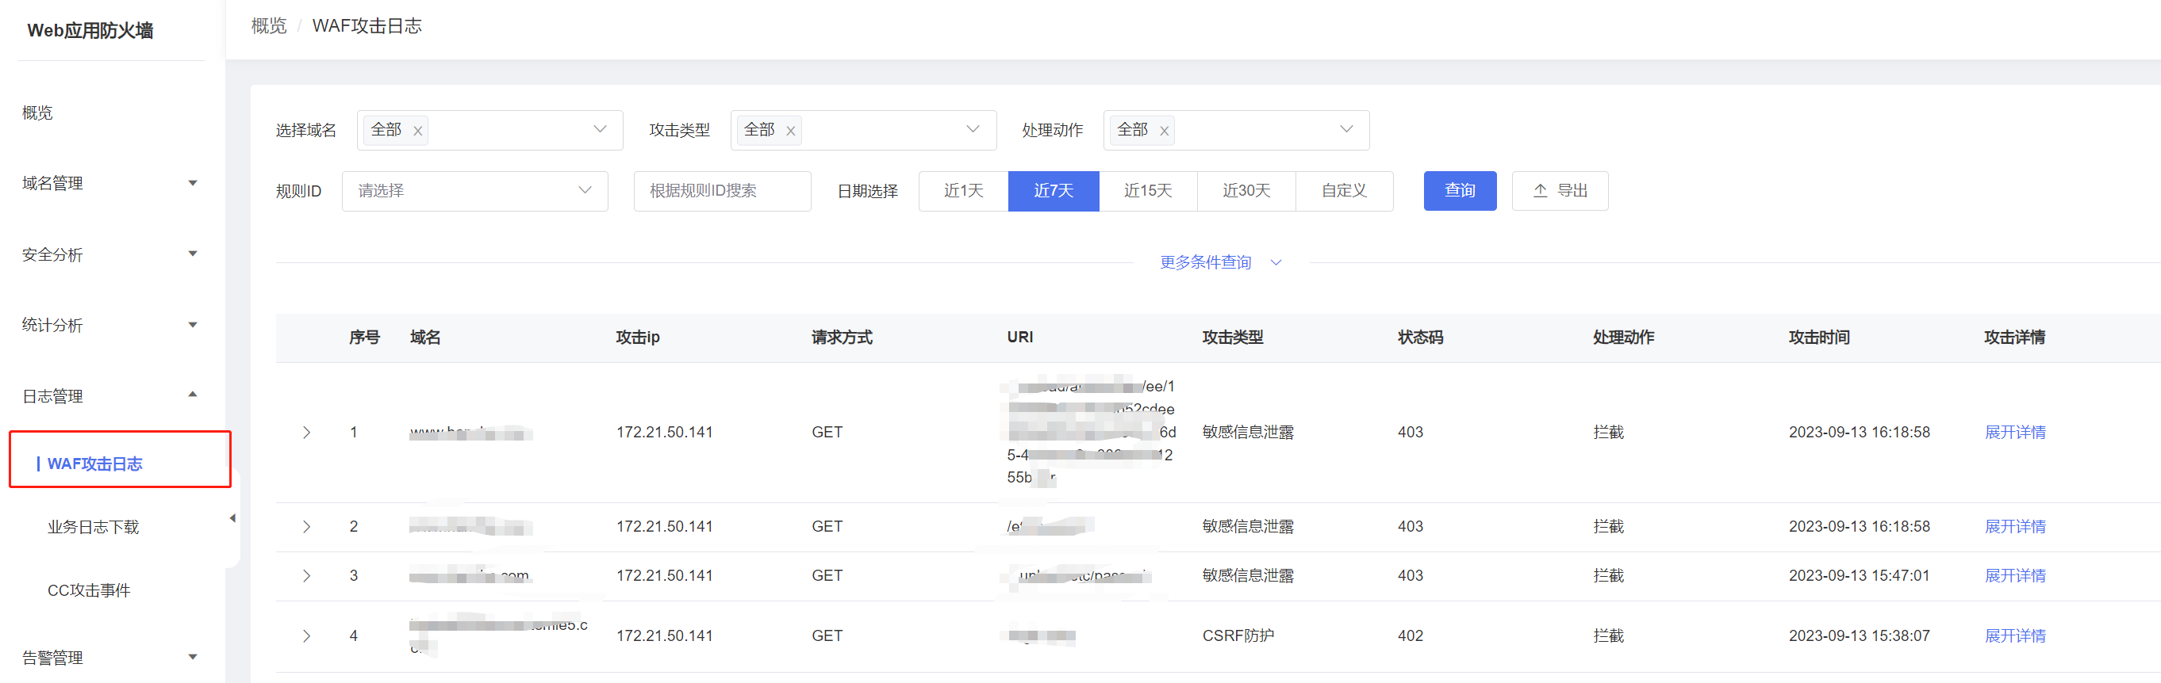Select the 近15天 date range
Screen dimensions: 2161x683
click(x=1149, y=191)
